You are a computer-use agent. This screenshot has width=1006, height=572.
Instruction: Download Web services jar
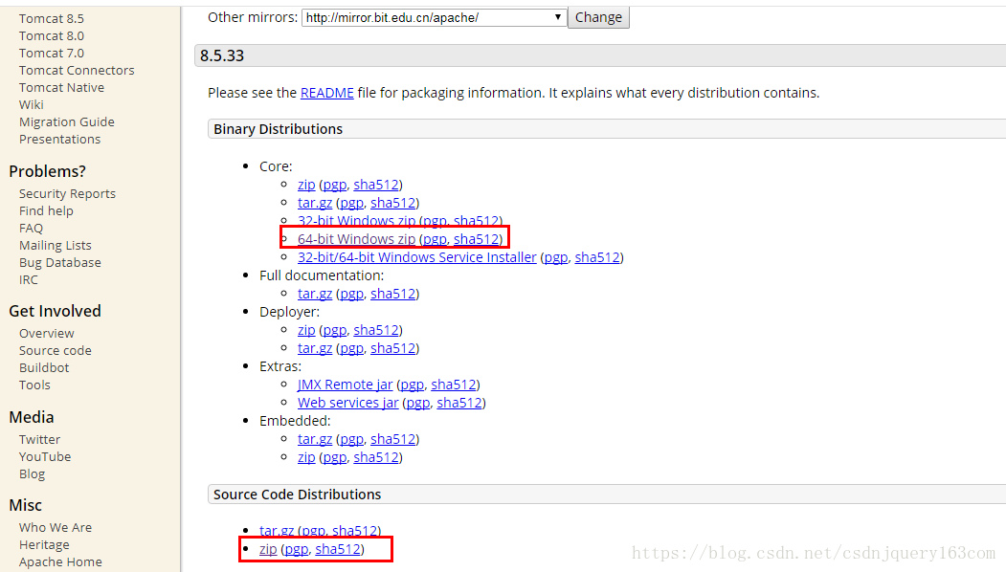pos(347,403)
